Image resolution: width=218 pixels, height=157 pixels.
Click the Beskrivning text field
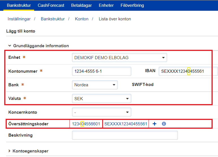coord(125,135)
